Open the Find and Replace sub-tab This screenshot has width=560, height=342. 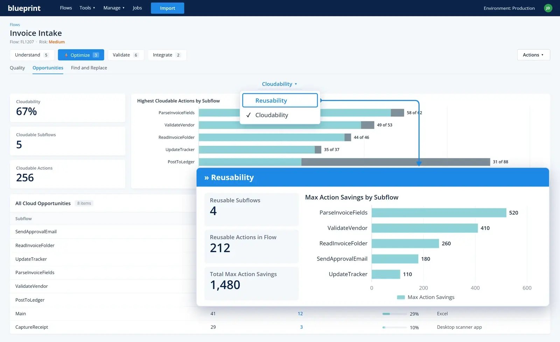pos(89,68)
